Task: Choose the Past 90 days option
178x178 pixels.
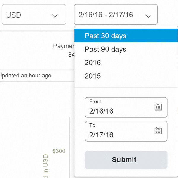Action: coord(126,49)
